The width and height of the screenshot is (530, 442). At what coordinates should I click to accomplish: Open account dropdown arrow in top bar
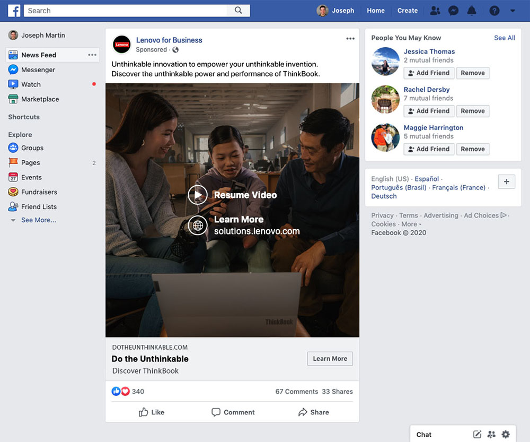click(x=513, y=11)
